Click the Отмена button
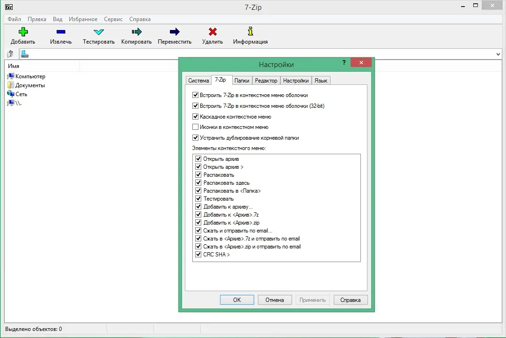This screenshot has height=338, width=506. 275,300
